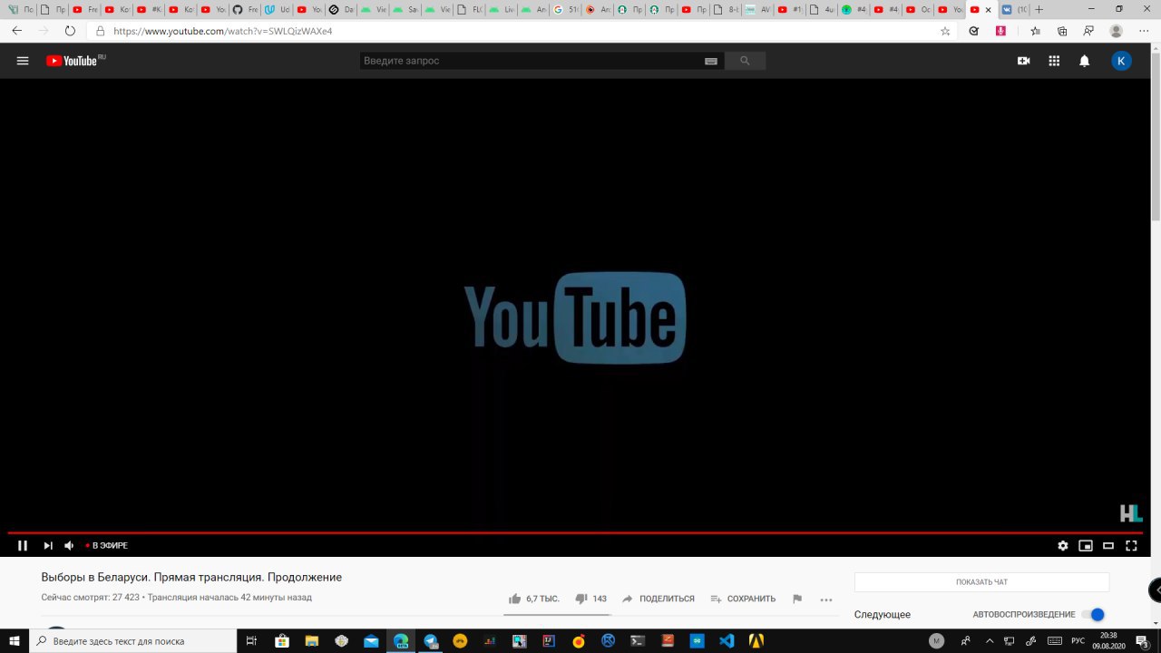Image resolution: width=1161 pixels, height=653 pixels.
Task: Open the account avatar menu "K"
Action: point(1121,61)
